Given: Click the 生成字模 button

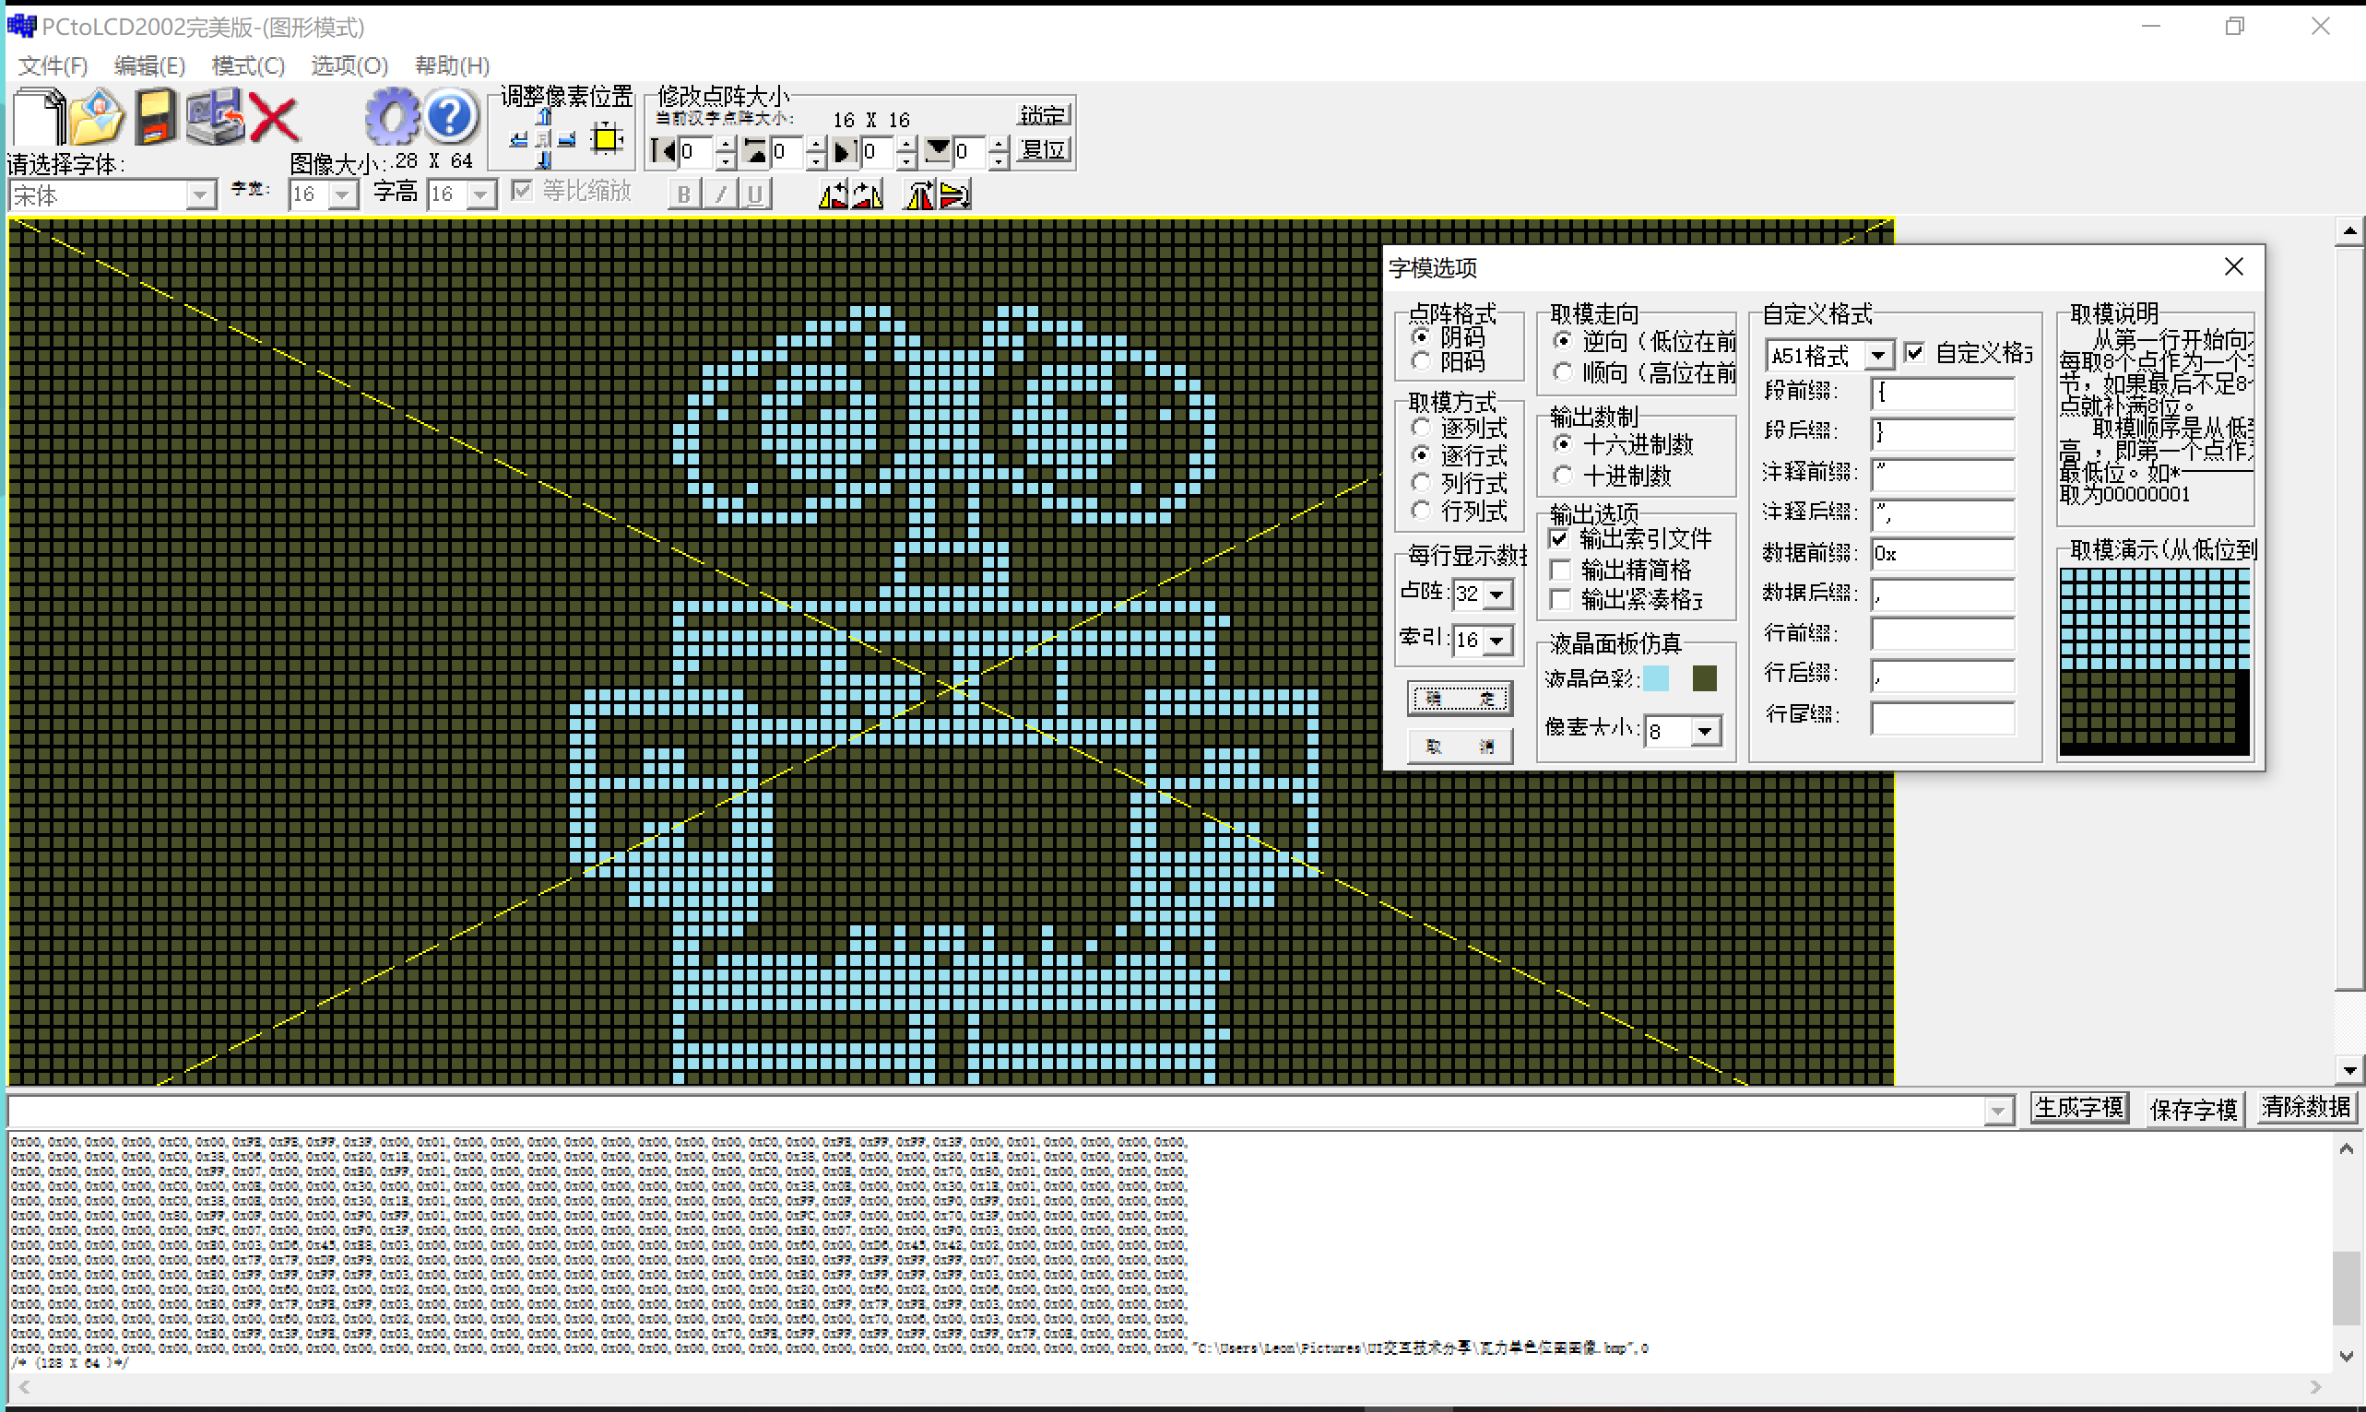Looking at the screenshot, I should 2078,1108.
